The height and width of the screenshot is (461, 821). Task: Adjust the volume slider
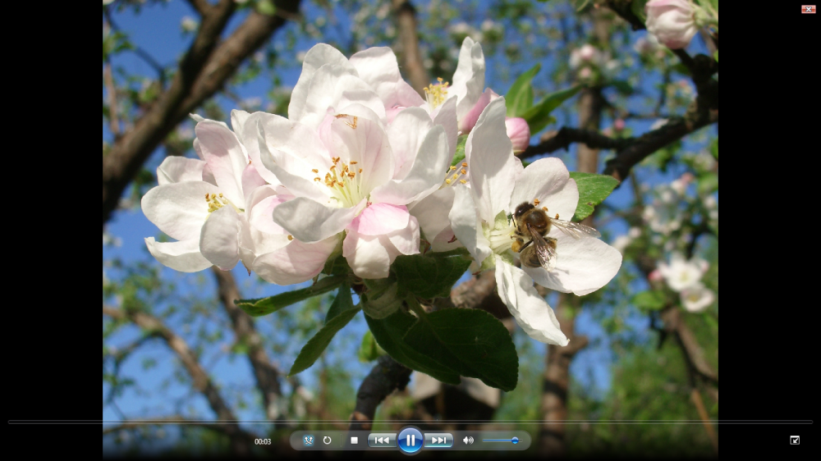coord(502,440)
